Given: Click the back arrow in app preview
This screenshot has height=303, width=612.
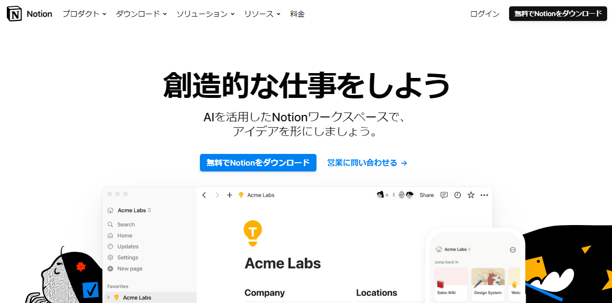Looking at the screenshot, I should pos(204,195).
